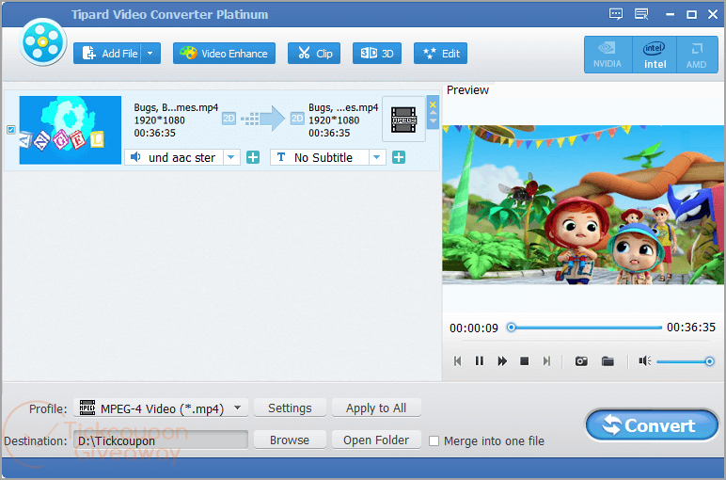Jump to next frame in preview

[546, 360]
